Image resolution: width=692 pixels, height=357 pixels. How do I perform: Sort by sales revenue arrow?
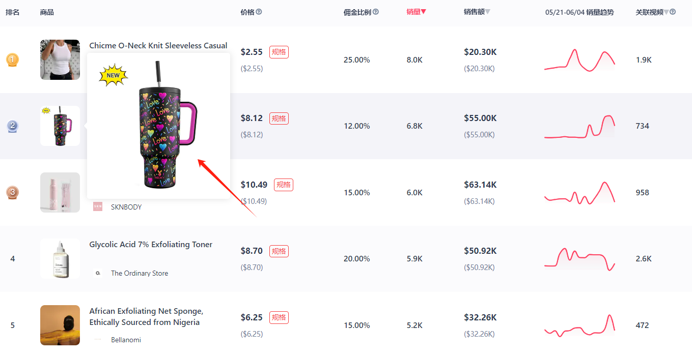[488, 12]
